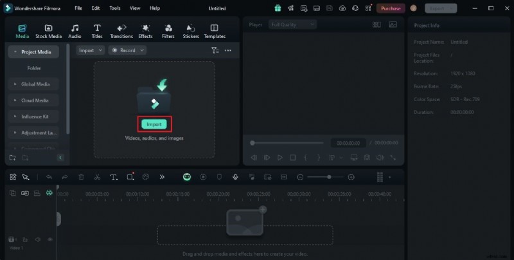The height and width of the screenshot is (260, 514).
Task: Click the Purchase button
Action: [391, 8]
